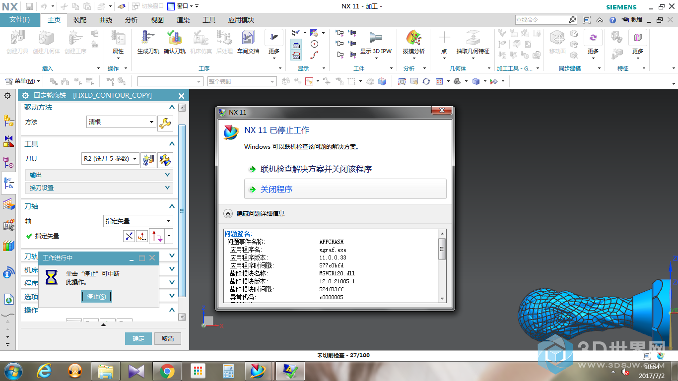Click the save icon in title bar
This screenshot has height=381, width=678.
(29, 6)
